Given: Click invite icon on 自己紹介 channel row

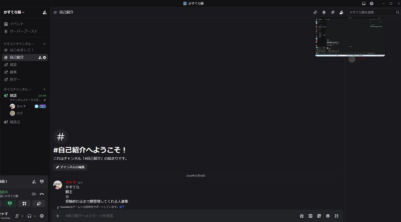Looking at the screenshot, I should [40, 57].
